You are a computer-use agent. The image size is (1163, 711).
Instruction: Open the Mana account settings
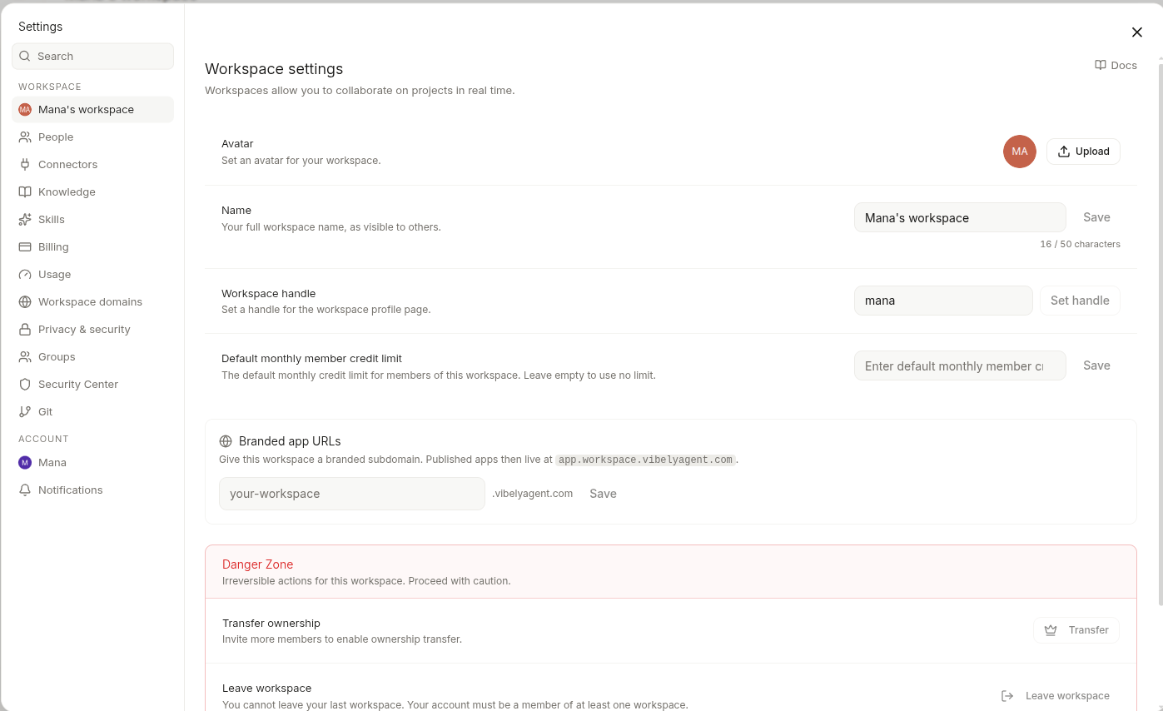[93, 463]
